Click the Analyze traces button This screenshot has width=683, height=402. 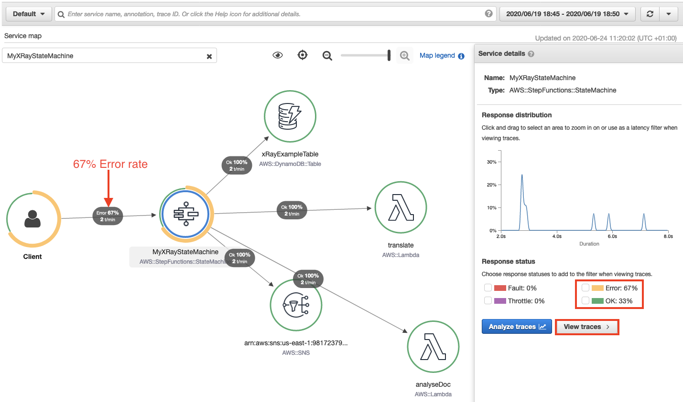tap(517, 327)
